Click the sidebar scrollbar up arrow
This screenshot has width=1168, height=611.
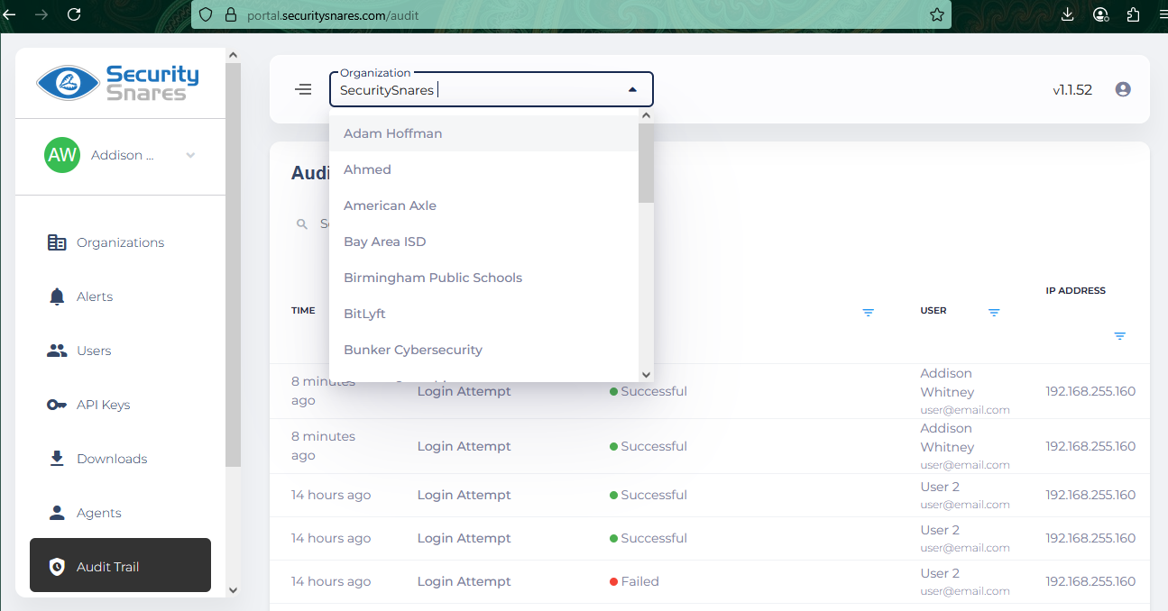click(233, 54)
